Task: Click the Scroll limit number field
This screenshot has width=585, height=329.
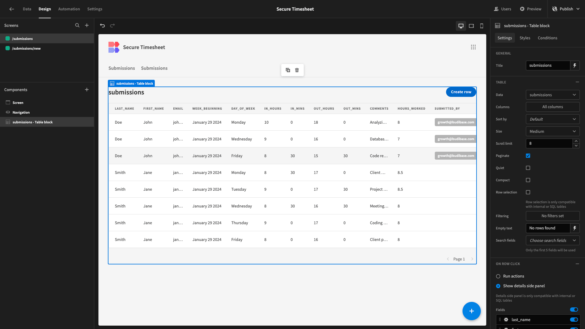Action: tap(549, 143)
